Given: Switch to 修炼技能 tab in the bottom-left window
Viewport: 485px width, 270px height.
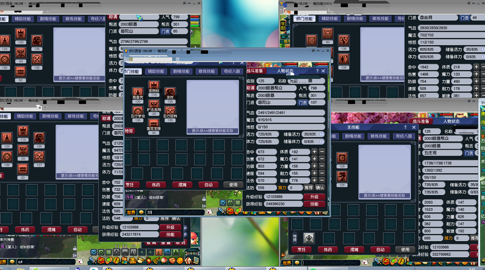Looking at the screenshot, I should pyautogui.click(x=76, y=116).
